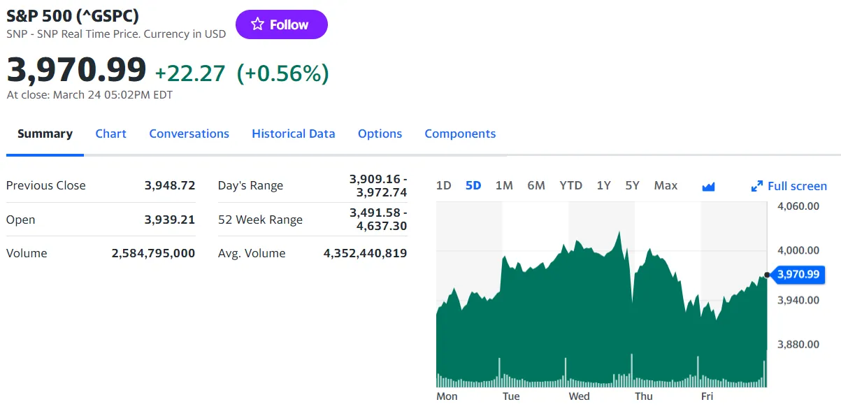Click the Open value 3,939.21
The image size is (841, 409).
coord(170,220)
